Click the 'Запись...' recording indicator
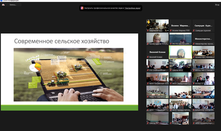The image size is (221, 131). point(13,5)
